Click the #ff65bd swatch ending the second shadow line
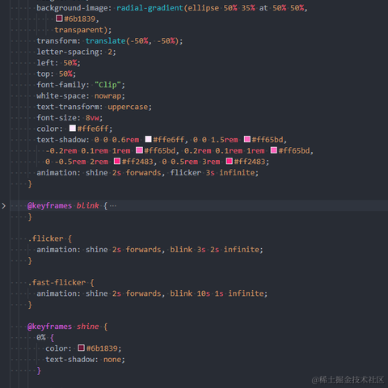This screenshot has width=388, height=388. pyautogui.click(x=274, y=150)
